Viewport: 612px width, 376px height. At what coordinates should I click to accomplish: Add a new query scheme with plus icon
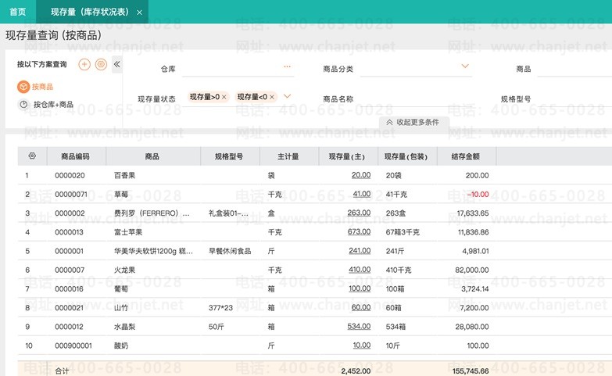click(84, 64)
